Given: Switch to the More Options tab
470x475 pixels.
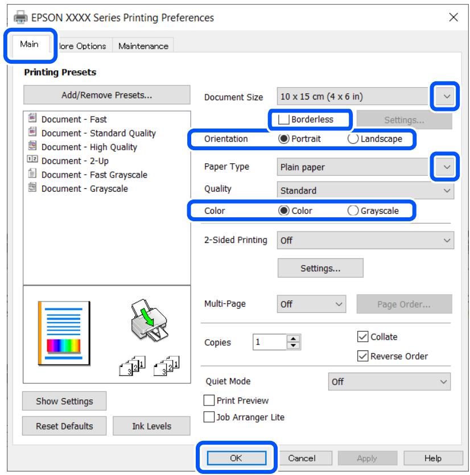Looking at the screenshot, I should pyautogui.click(x=82, y=46).
